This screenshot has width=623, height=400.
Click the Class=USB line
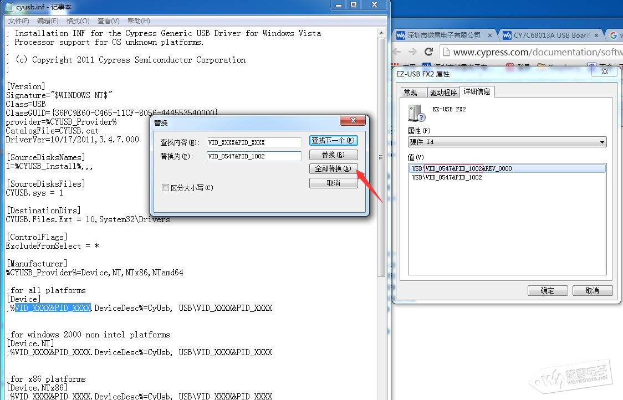(x=26, y=104)
